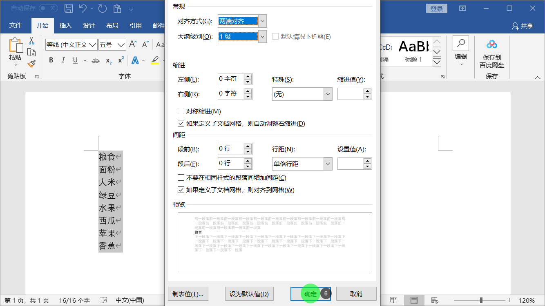The image size is (545, 306).
Task: Click the 取消 button
Action: tap(356, 294)
